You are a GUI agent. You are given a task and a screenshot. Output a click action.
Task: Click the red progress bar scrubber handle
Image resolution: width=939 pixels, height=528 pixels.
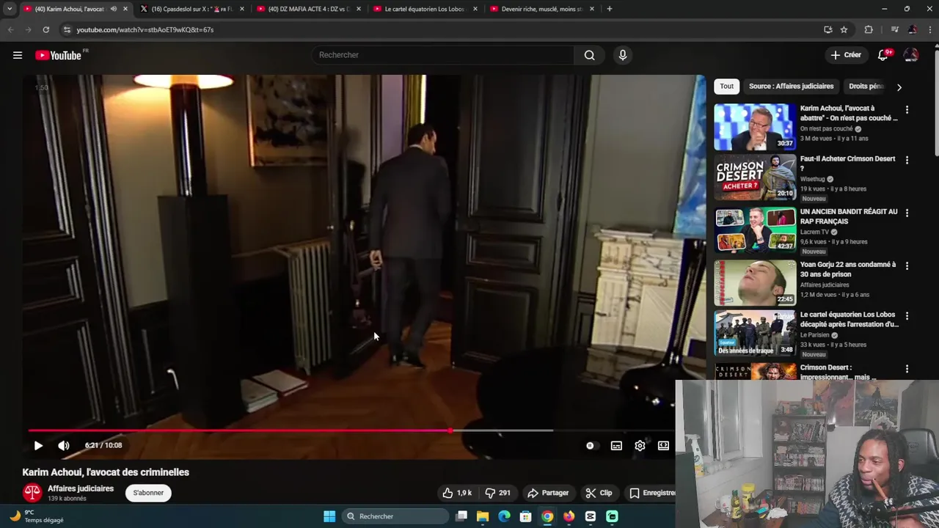click(450, 430)
